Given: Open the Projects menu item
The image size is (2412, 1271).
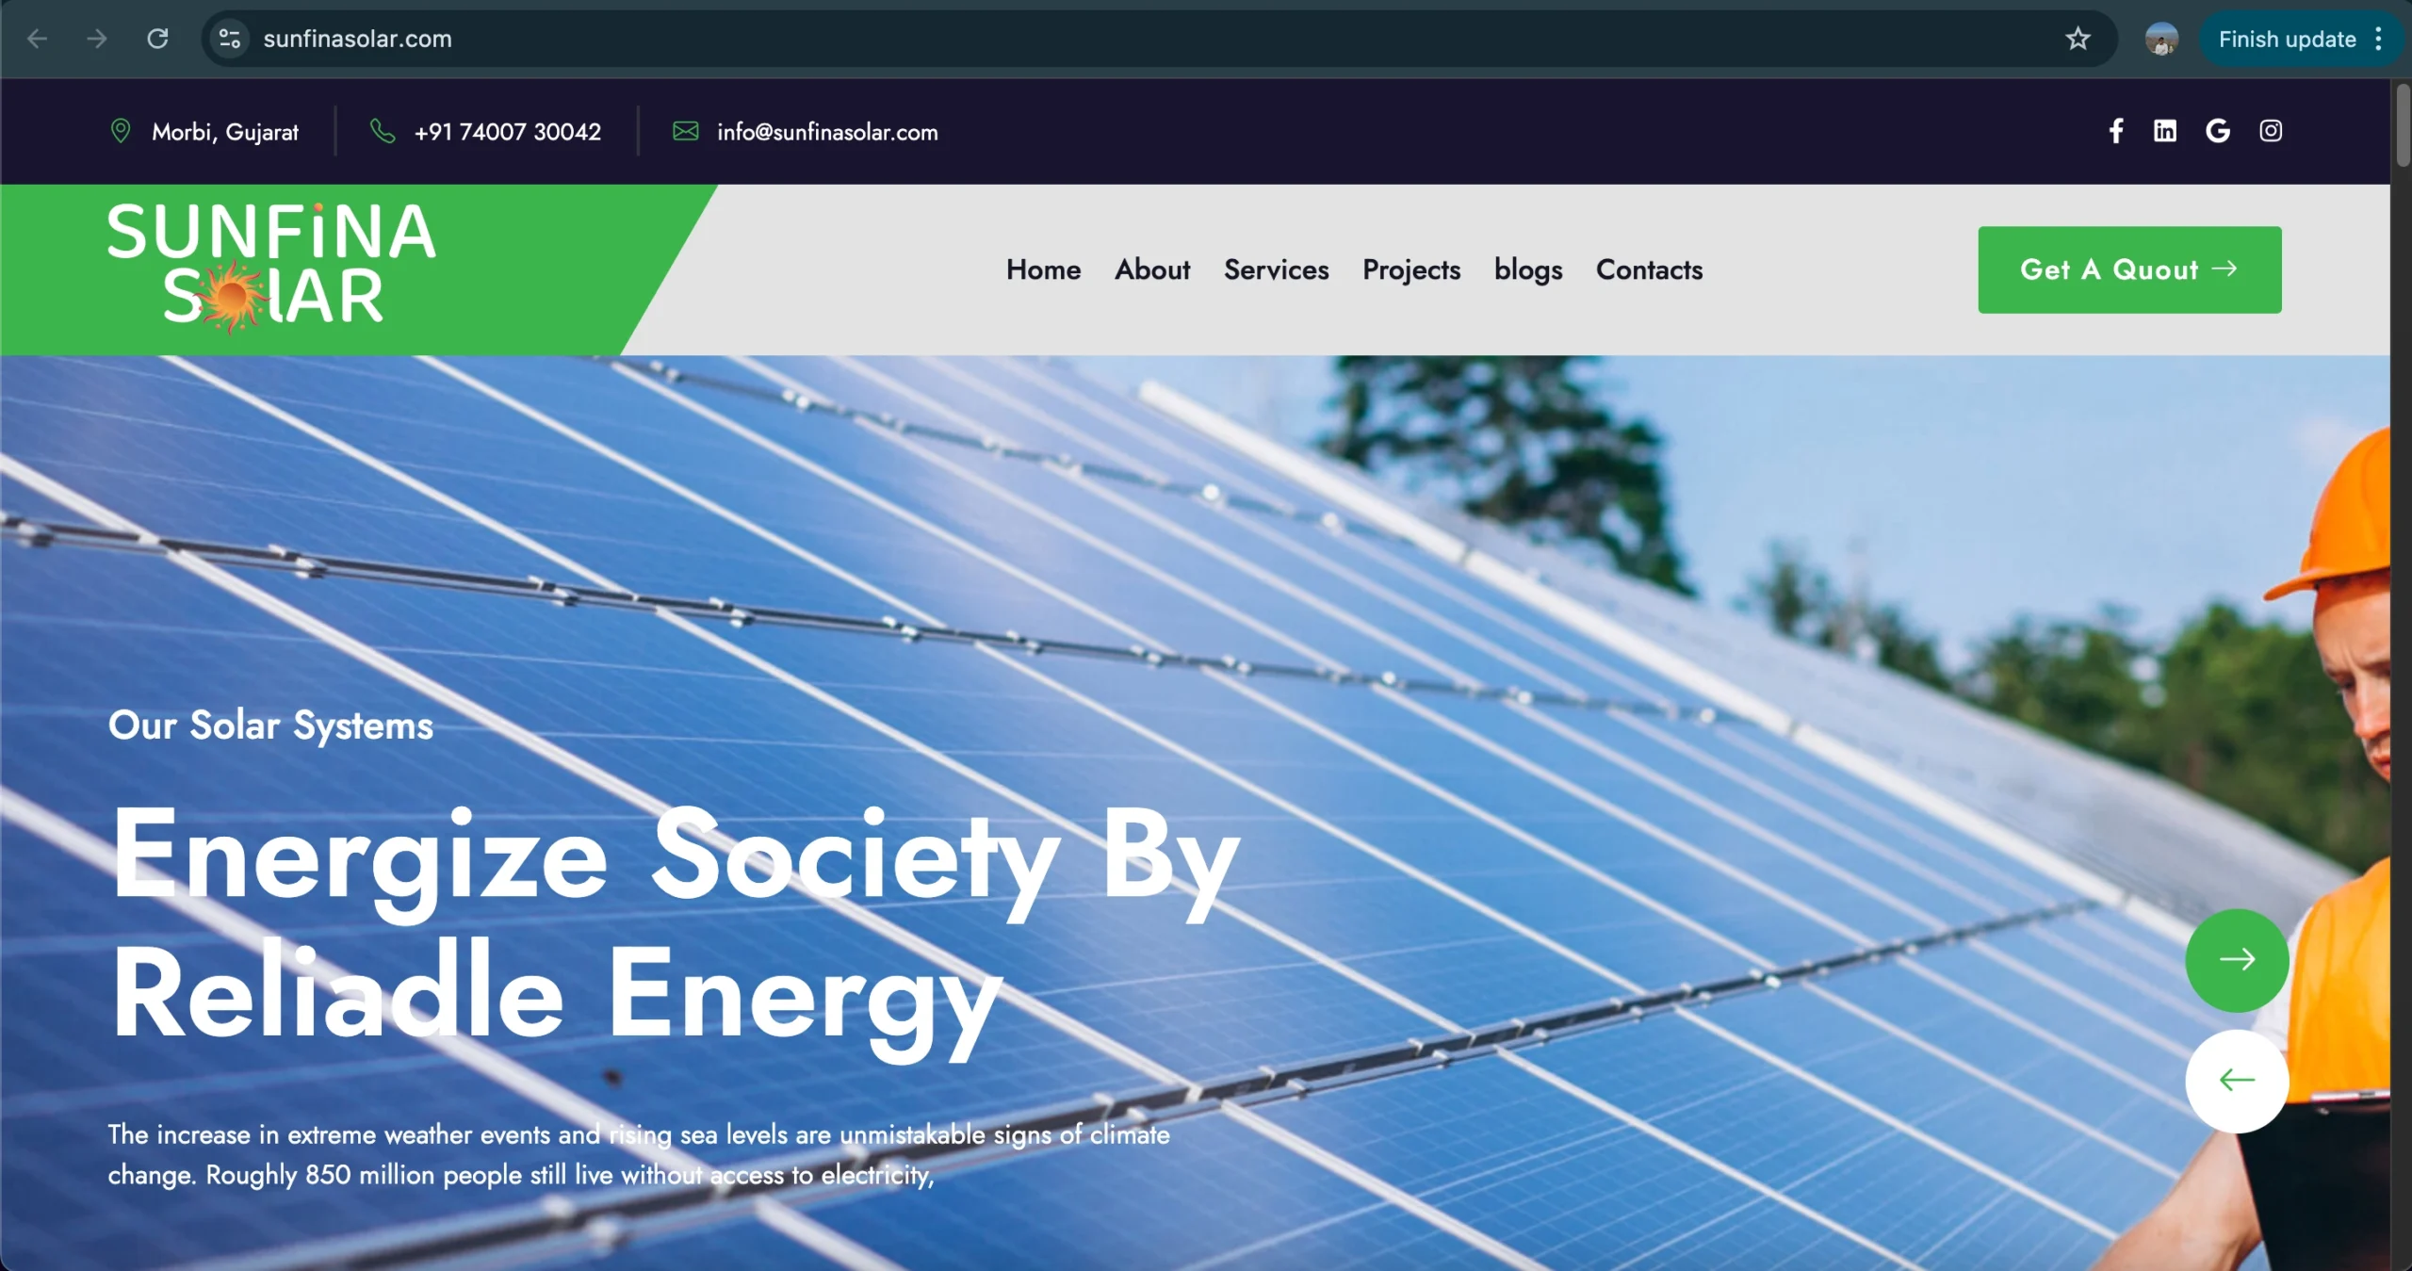Looking at the screenshot, I should tap(1411, 269).
